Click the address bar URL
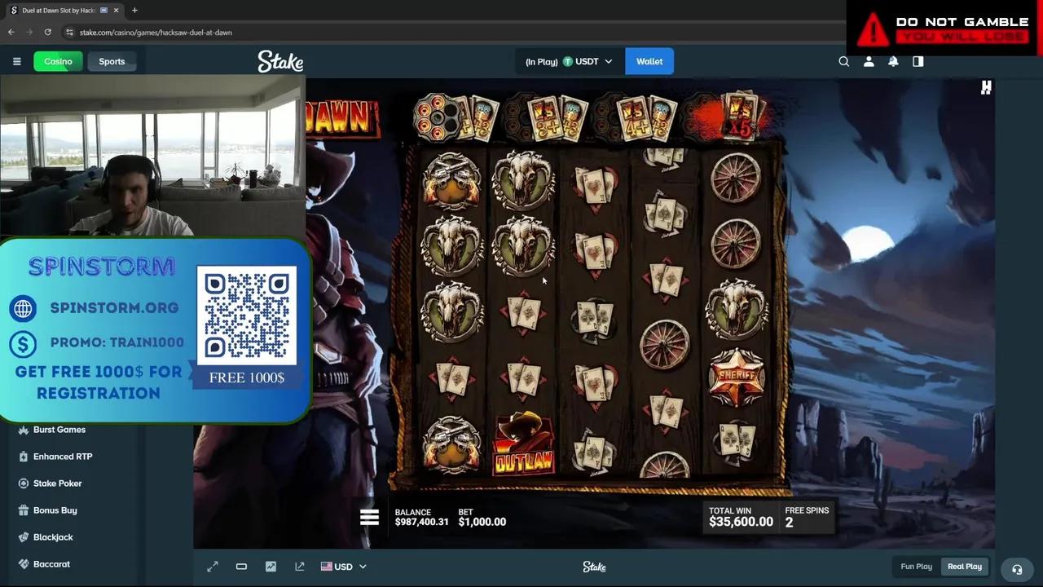 click(156, 33)
